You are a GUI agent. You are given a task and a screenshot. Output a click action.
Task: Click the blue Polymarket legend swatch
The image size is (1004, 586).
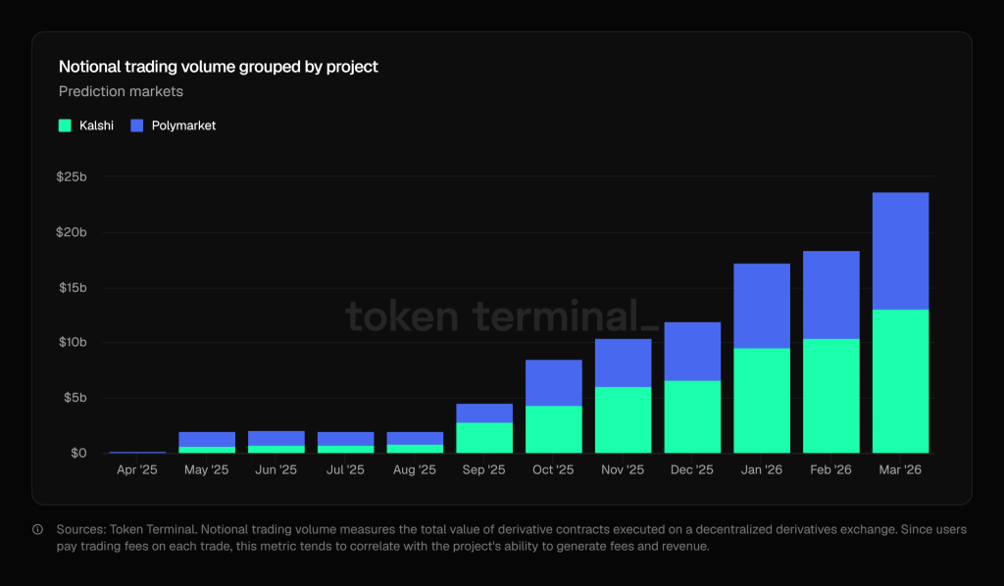click(137, 125)
